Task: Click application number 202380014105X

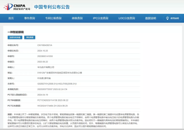Action: [45, 56]
